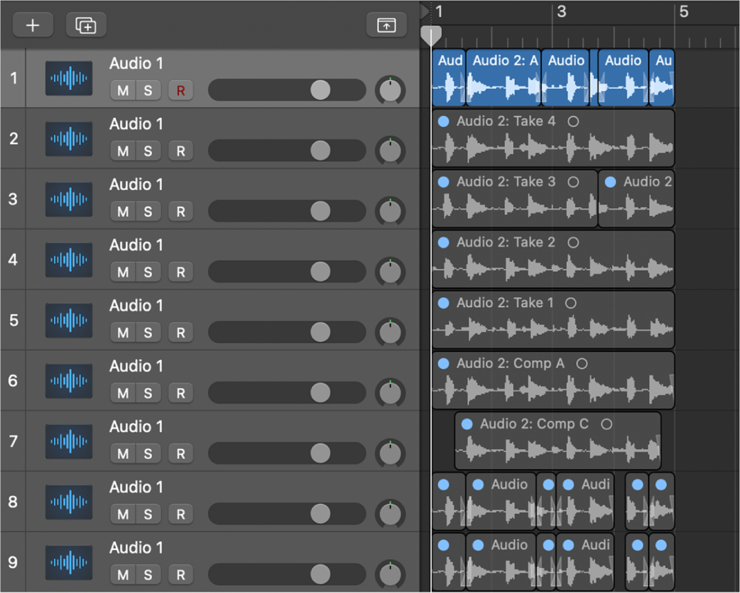Click the track 9 waveform icon
This screenshot has width=740, height=593.
[x=69, y=562]
